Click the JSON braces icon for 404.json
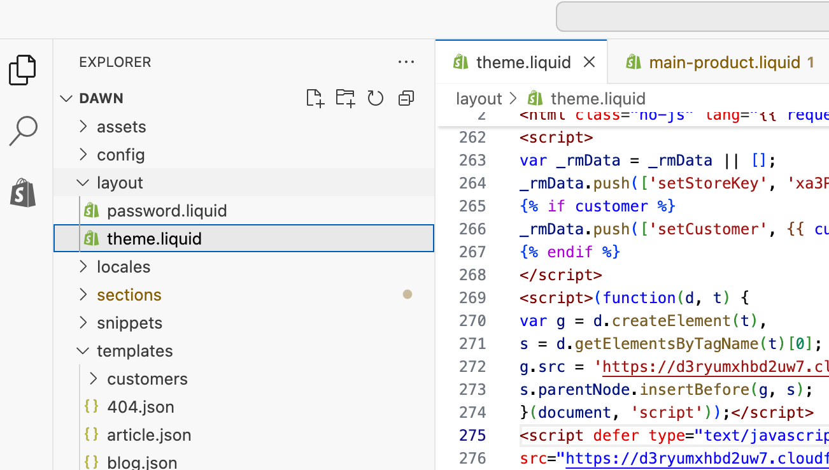The height and width of the screenshot is (470, 829). tap(92, 406)
